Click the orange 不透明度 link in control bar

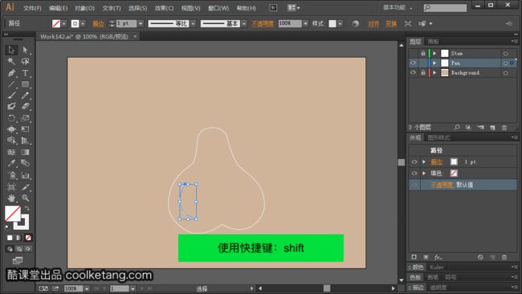coord(263,23)
